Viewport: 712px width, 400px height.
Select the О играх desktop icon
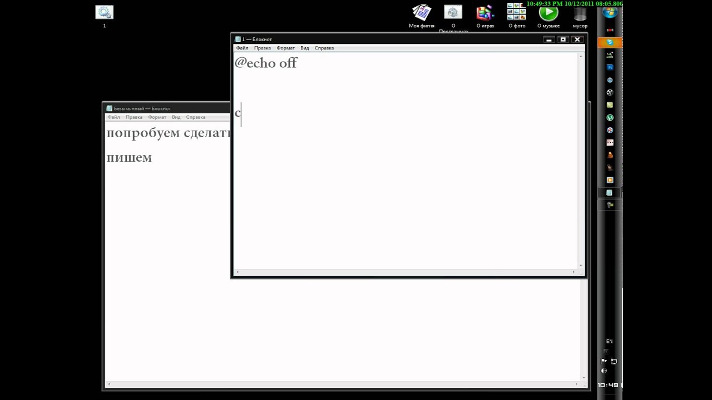(485, 17)
